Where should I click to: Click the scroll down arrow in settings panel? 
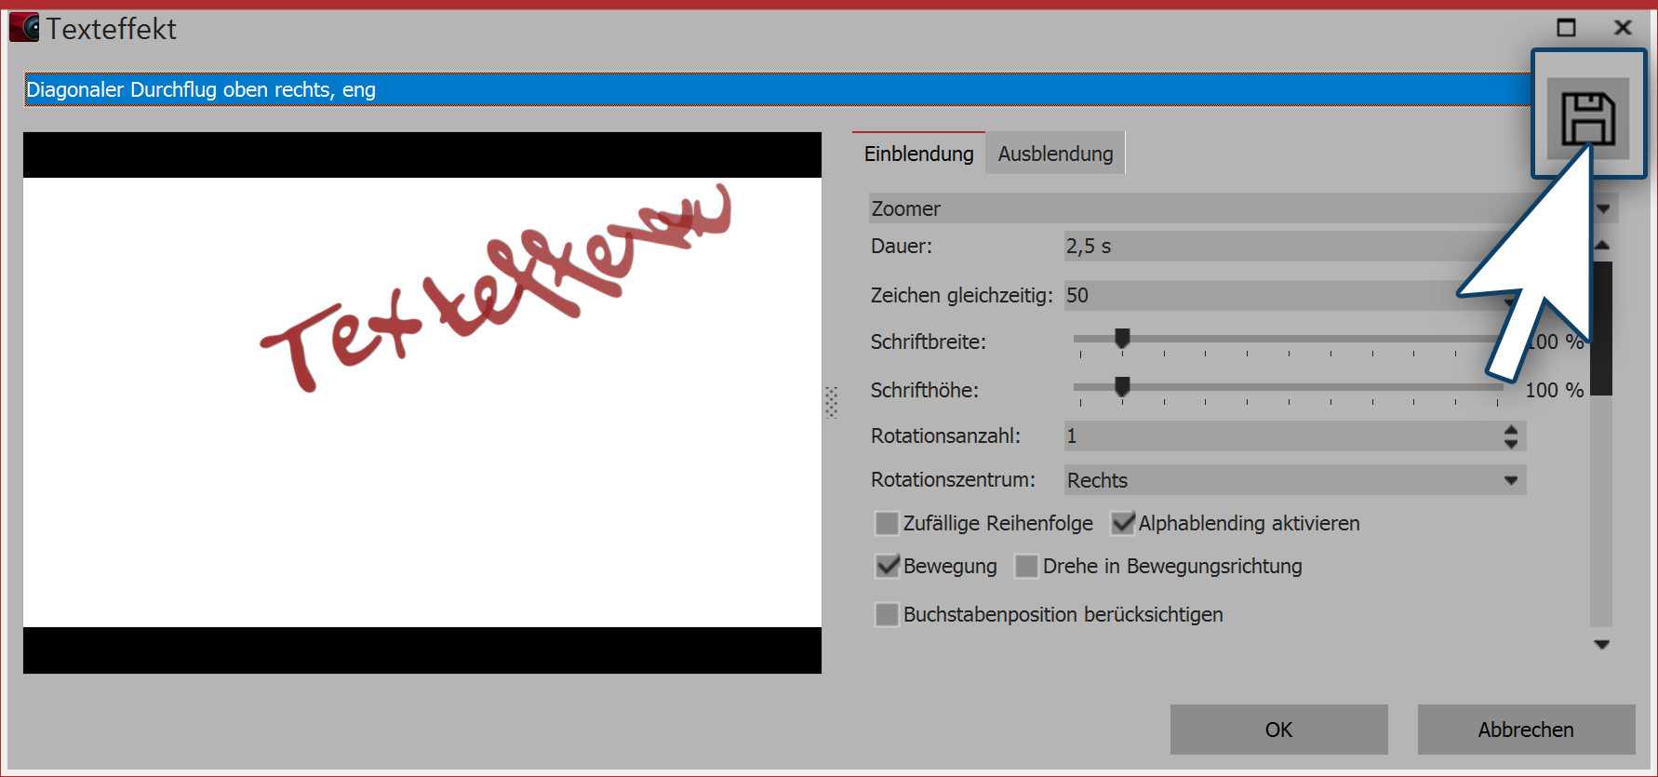(1601, 645)
